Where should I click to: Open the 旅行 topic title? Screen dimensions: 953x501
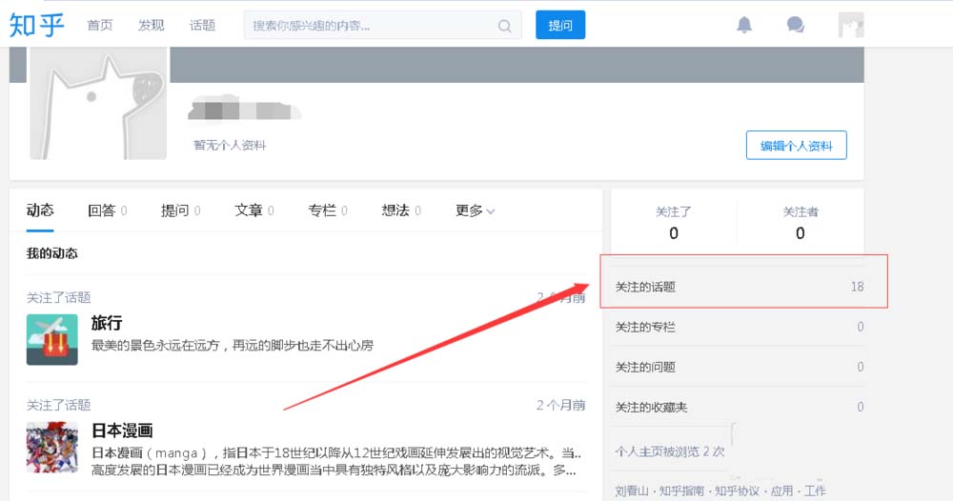tap(107, 323)
